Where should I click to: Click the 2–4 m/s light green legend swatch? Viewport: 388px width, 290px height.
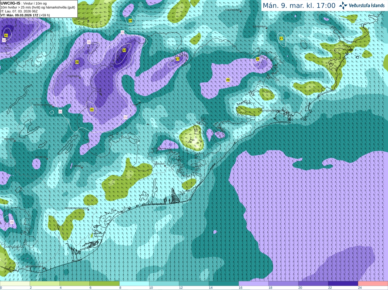click(x=45, y=284)
